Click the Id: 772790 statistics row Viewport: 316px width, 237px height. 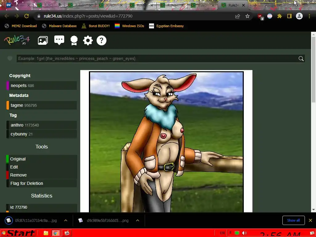click(42, 208)
